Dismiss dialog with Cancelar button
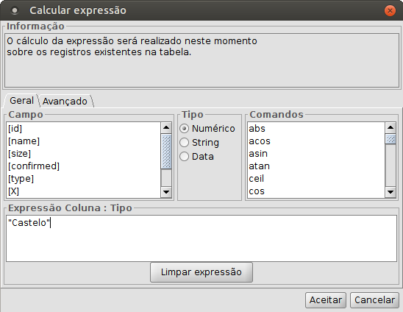 [x=374, y=300]
